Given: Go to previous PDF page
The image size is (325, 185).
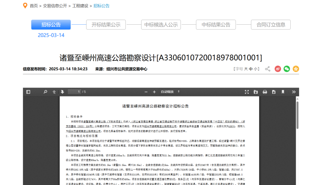Looking at the screenshot, I should coord(54,92).
